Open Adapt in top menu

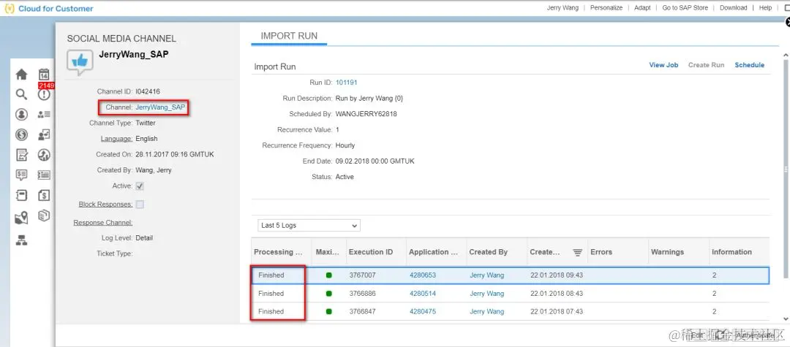click(x=642, y=7)
